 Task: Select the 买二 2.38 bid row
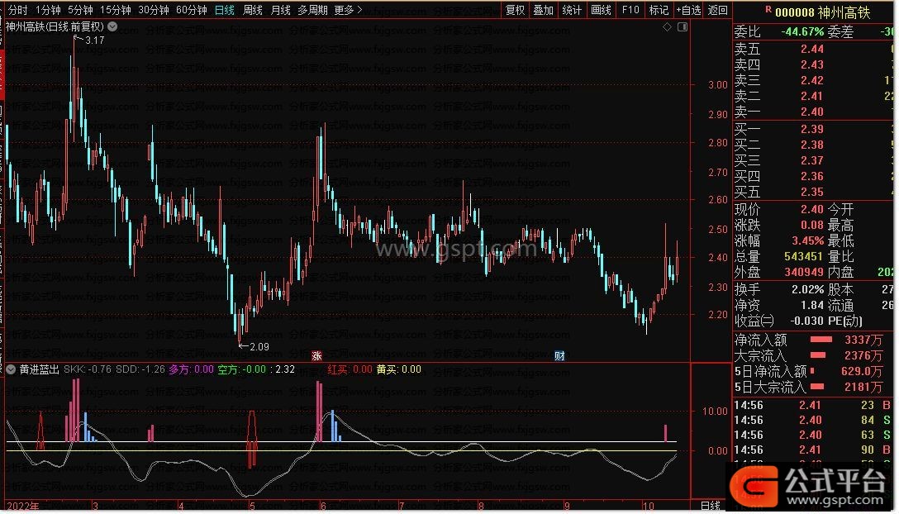coord(813,145)
